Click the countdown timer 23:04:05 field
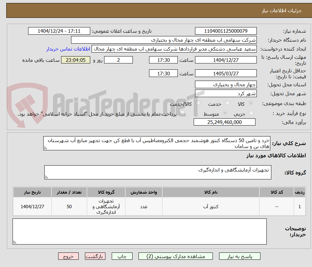The image size is (312, 267). pos(76,60)
